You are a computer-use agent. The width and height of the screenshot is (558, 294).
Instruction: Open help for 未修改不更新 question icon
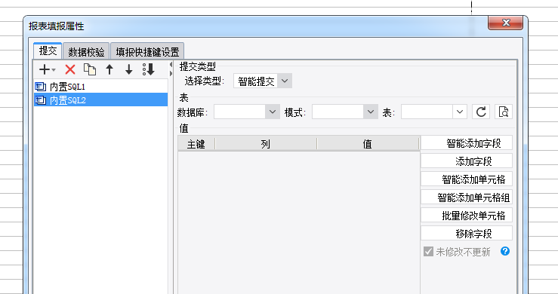tap(505, 251)
